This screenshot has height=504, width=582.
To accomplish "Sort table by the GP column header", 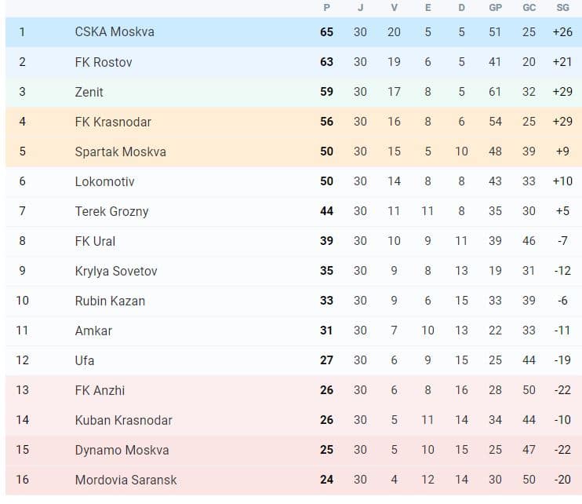I will 495,8.
